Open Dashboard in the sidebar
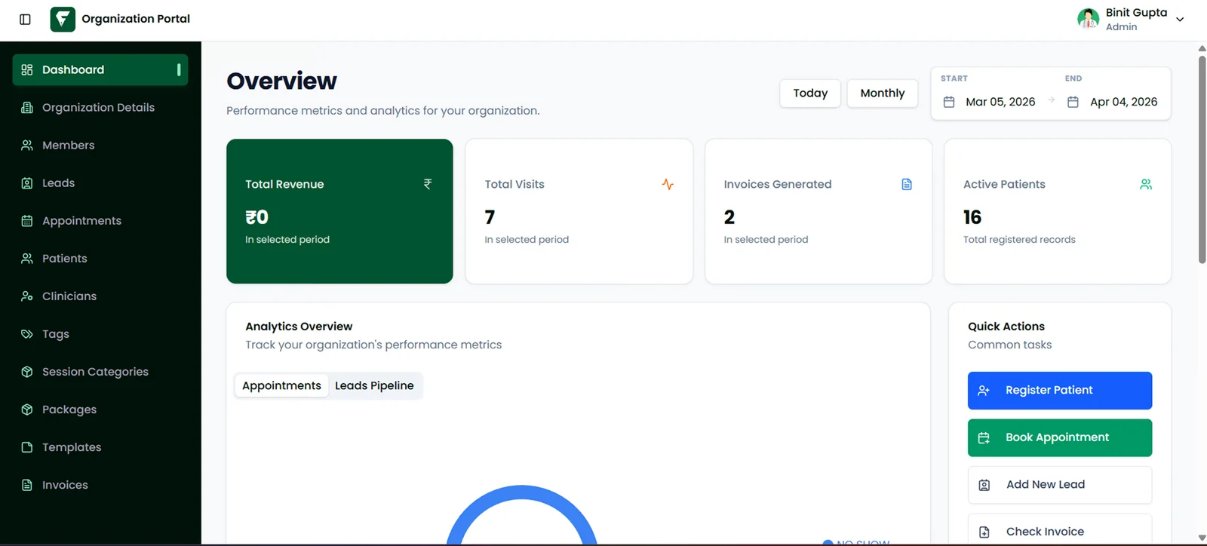Viewport: 1207px width, 546px height. coord(100,69)
